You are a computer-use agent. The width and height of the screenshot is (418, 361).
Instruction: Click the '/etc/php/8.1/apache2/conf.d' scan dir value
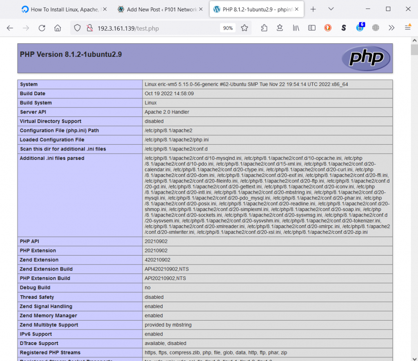click(176, 149)
